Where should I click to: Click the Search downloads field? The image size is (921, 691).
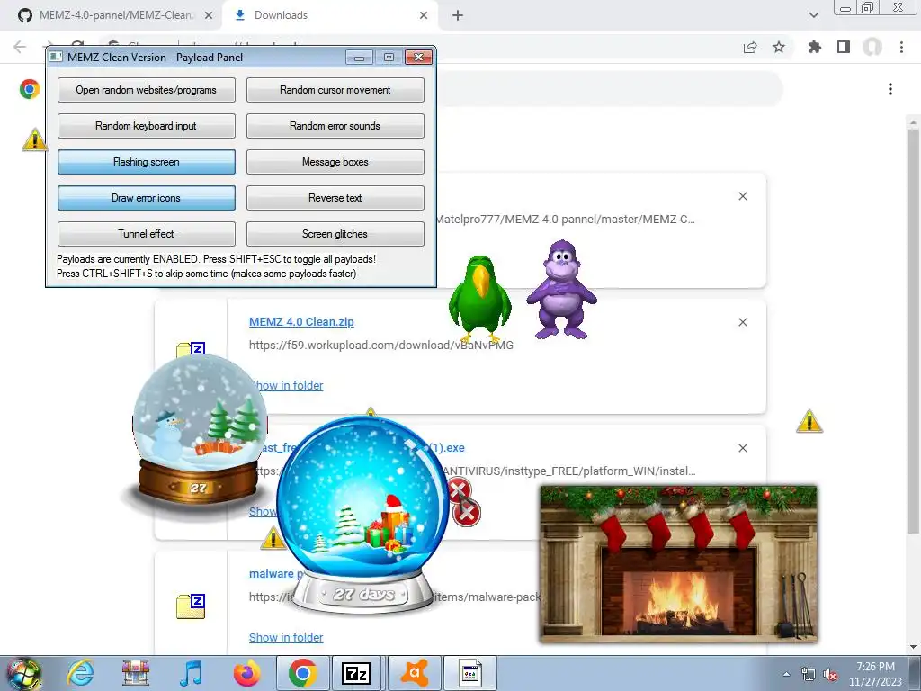click(x=608, y=89)
